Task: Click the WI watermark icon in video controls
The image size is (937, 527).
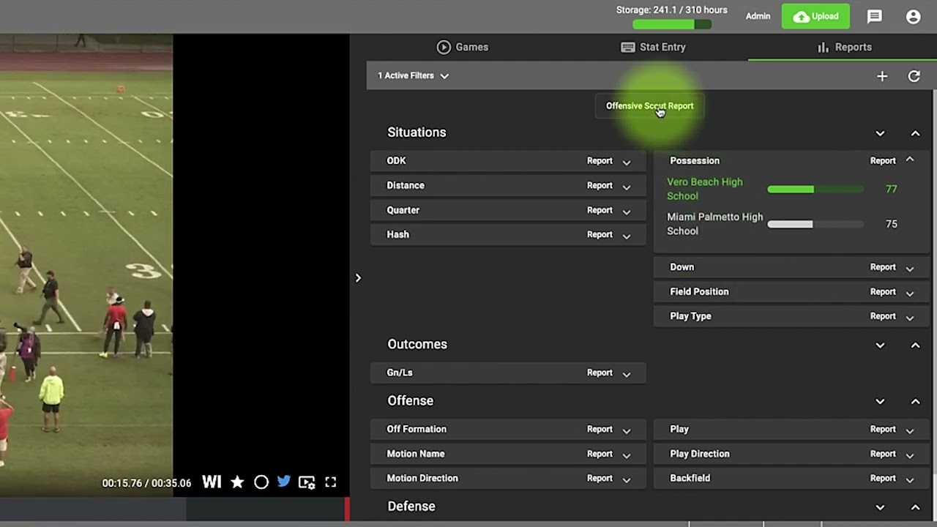Action: (x=212, y=482)
